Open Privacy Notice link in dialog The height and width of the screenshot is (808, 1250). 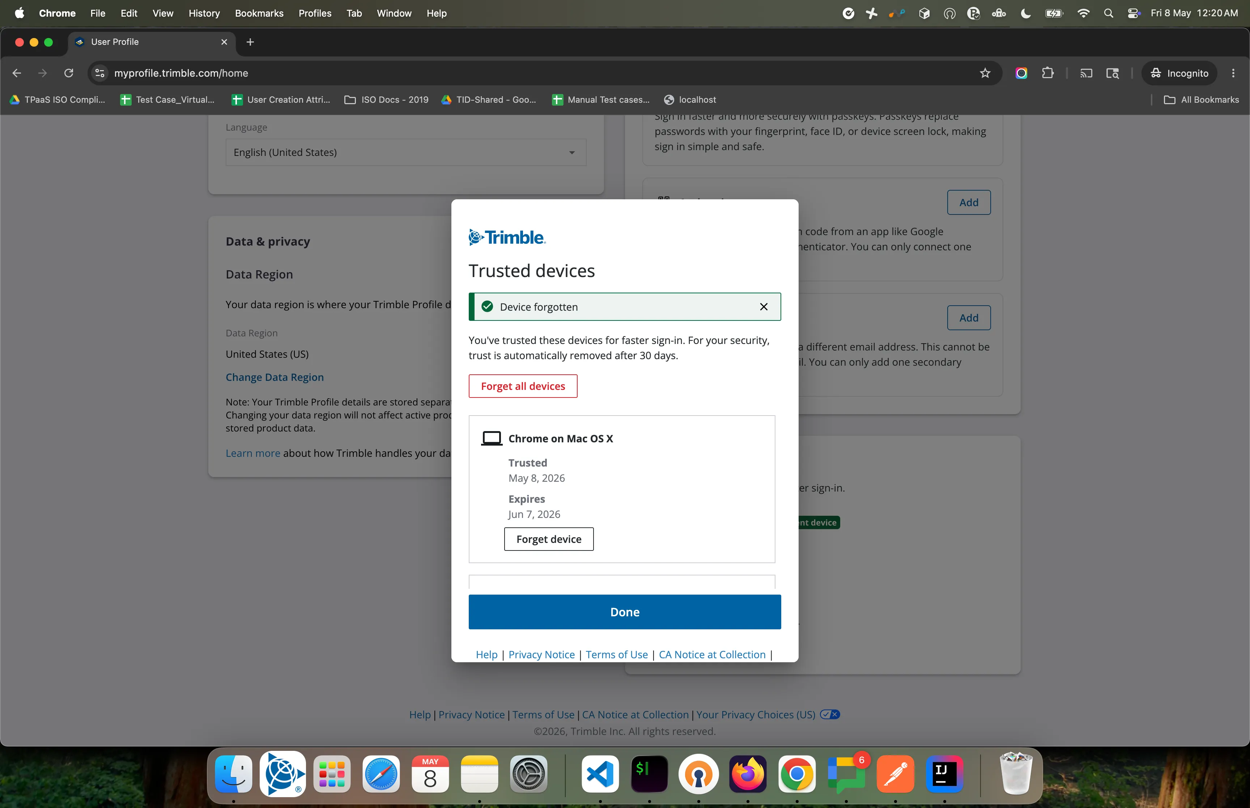[541, 654]
